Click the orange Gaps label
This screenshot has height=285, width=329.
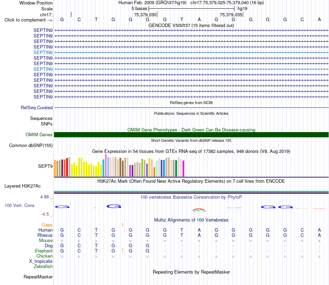coord(47,225)
